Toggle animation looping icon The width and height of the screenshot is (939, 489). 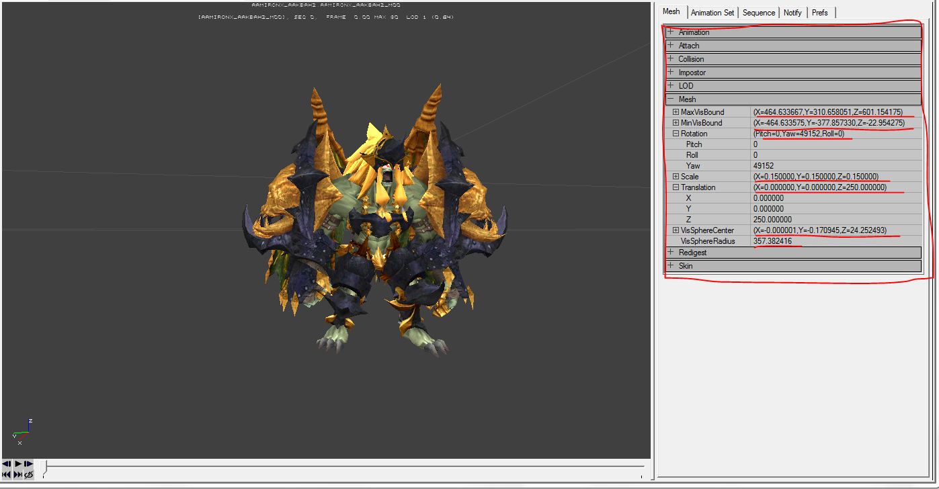(x=28, y=474)
